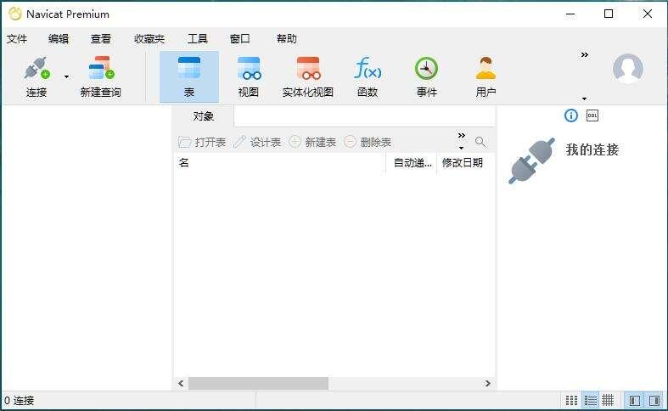Toggle the right information pane visibility
This screenshot has width=668, height=411.
coord(654,400)
